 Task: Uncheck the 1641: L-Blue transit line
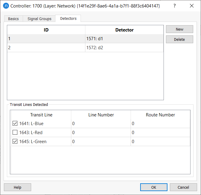click(15, 124)
